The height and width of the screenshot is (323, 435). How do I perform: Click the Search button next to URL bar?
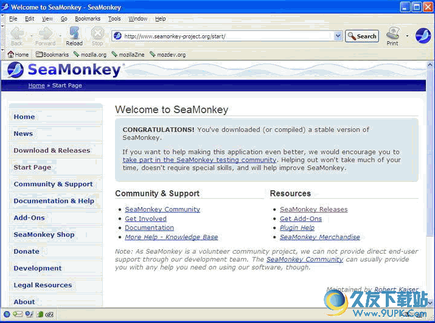(362, 36)
